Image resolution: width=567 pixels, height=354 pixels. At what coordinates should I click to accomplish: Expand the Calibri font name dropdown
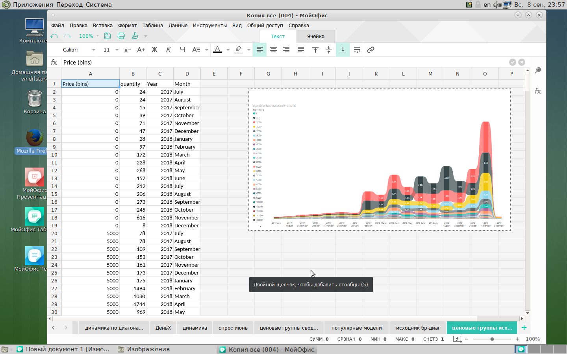[x=94, y=50]
